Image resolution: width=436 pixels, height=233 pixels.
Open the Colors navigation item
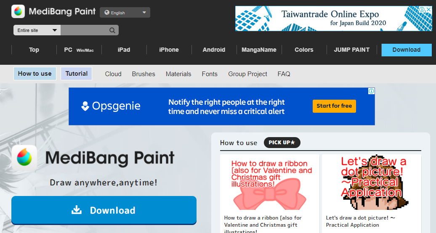304,50
